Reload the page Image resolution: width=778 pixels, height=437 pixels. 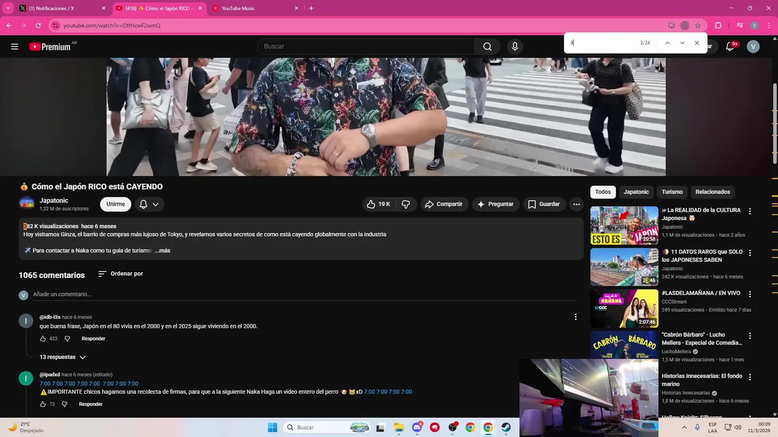click(x=38, y=25)
